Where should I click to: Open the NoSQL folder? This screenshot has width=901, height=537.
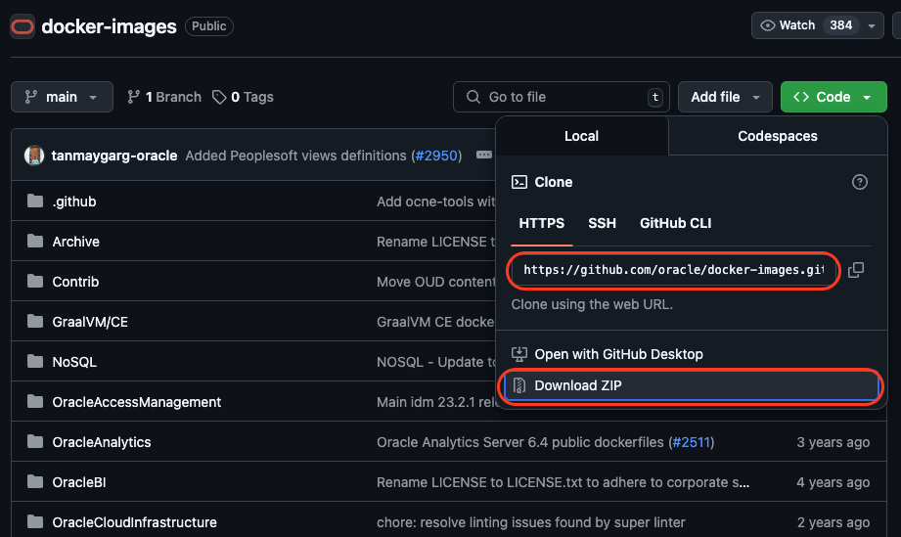(x=74, y=363)
